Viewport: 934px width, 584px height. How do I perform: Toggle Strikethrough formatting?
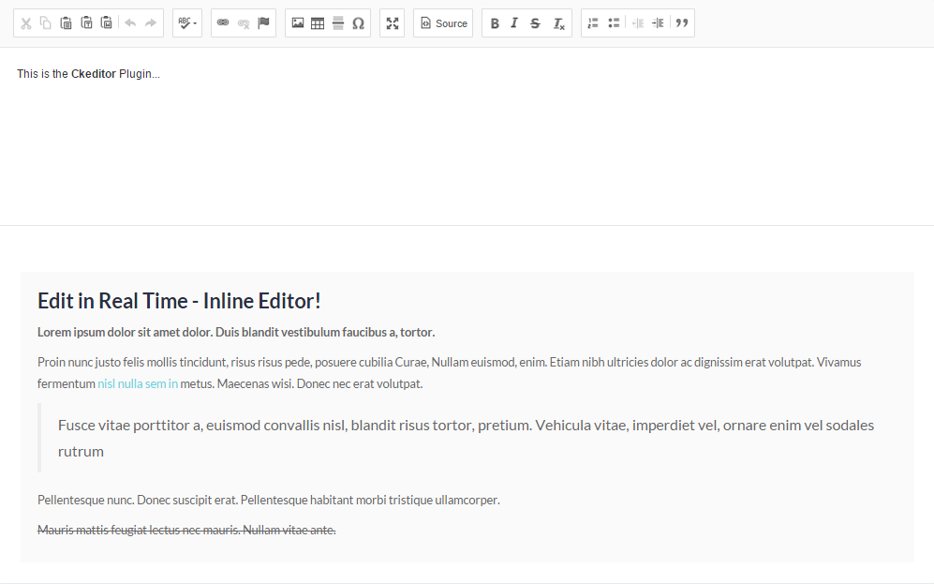pyautogui.click(x=535, y=23)
